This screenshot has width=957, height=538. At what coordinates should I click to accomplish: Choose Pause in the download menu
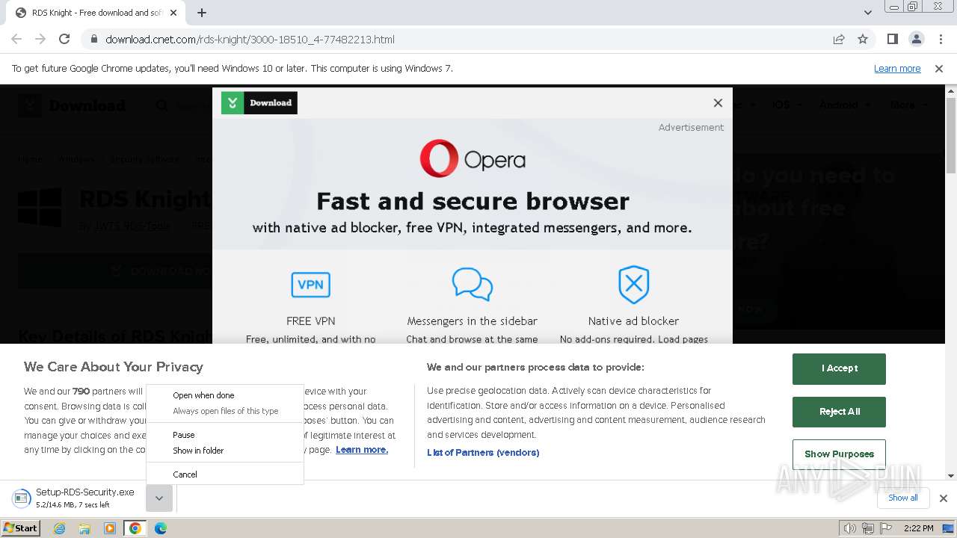coord(225,435)
